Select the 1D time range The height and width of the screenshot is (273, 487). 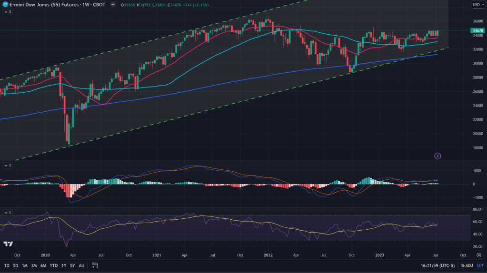point(7,265)
